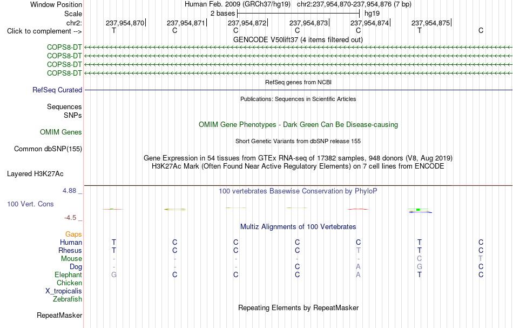Click the RefSeq Curated track label

57,90
